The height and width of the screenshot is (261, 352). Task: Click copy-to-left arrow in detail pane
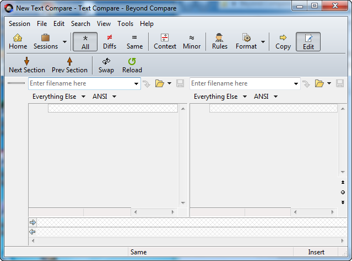[x=33, y=232]
